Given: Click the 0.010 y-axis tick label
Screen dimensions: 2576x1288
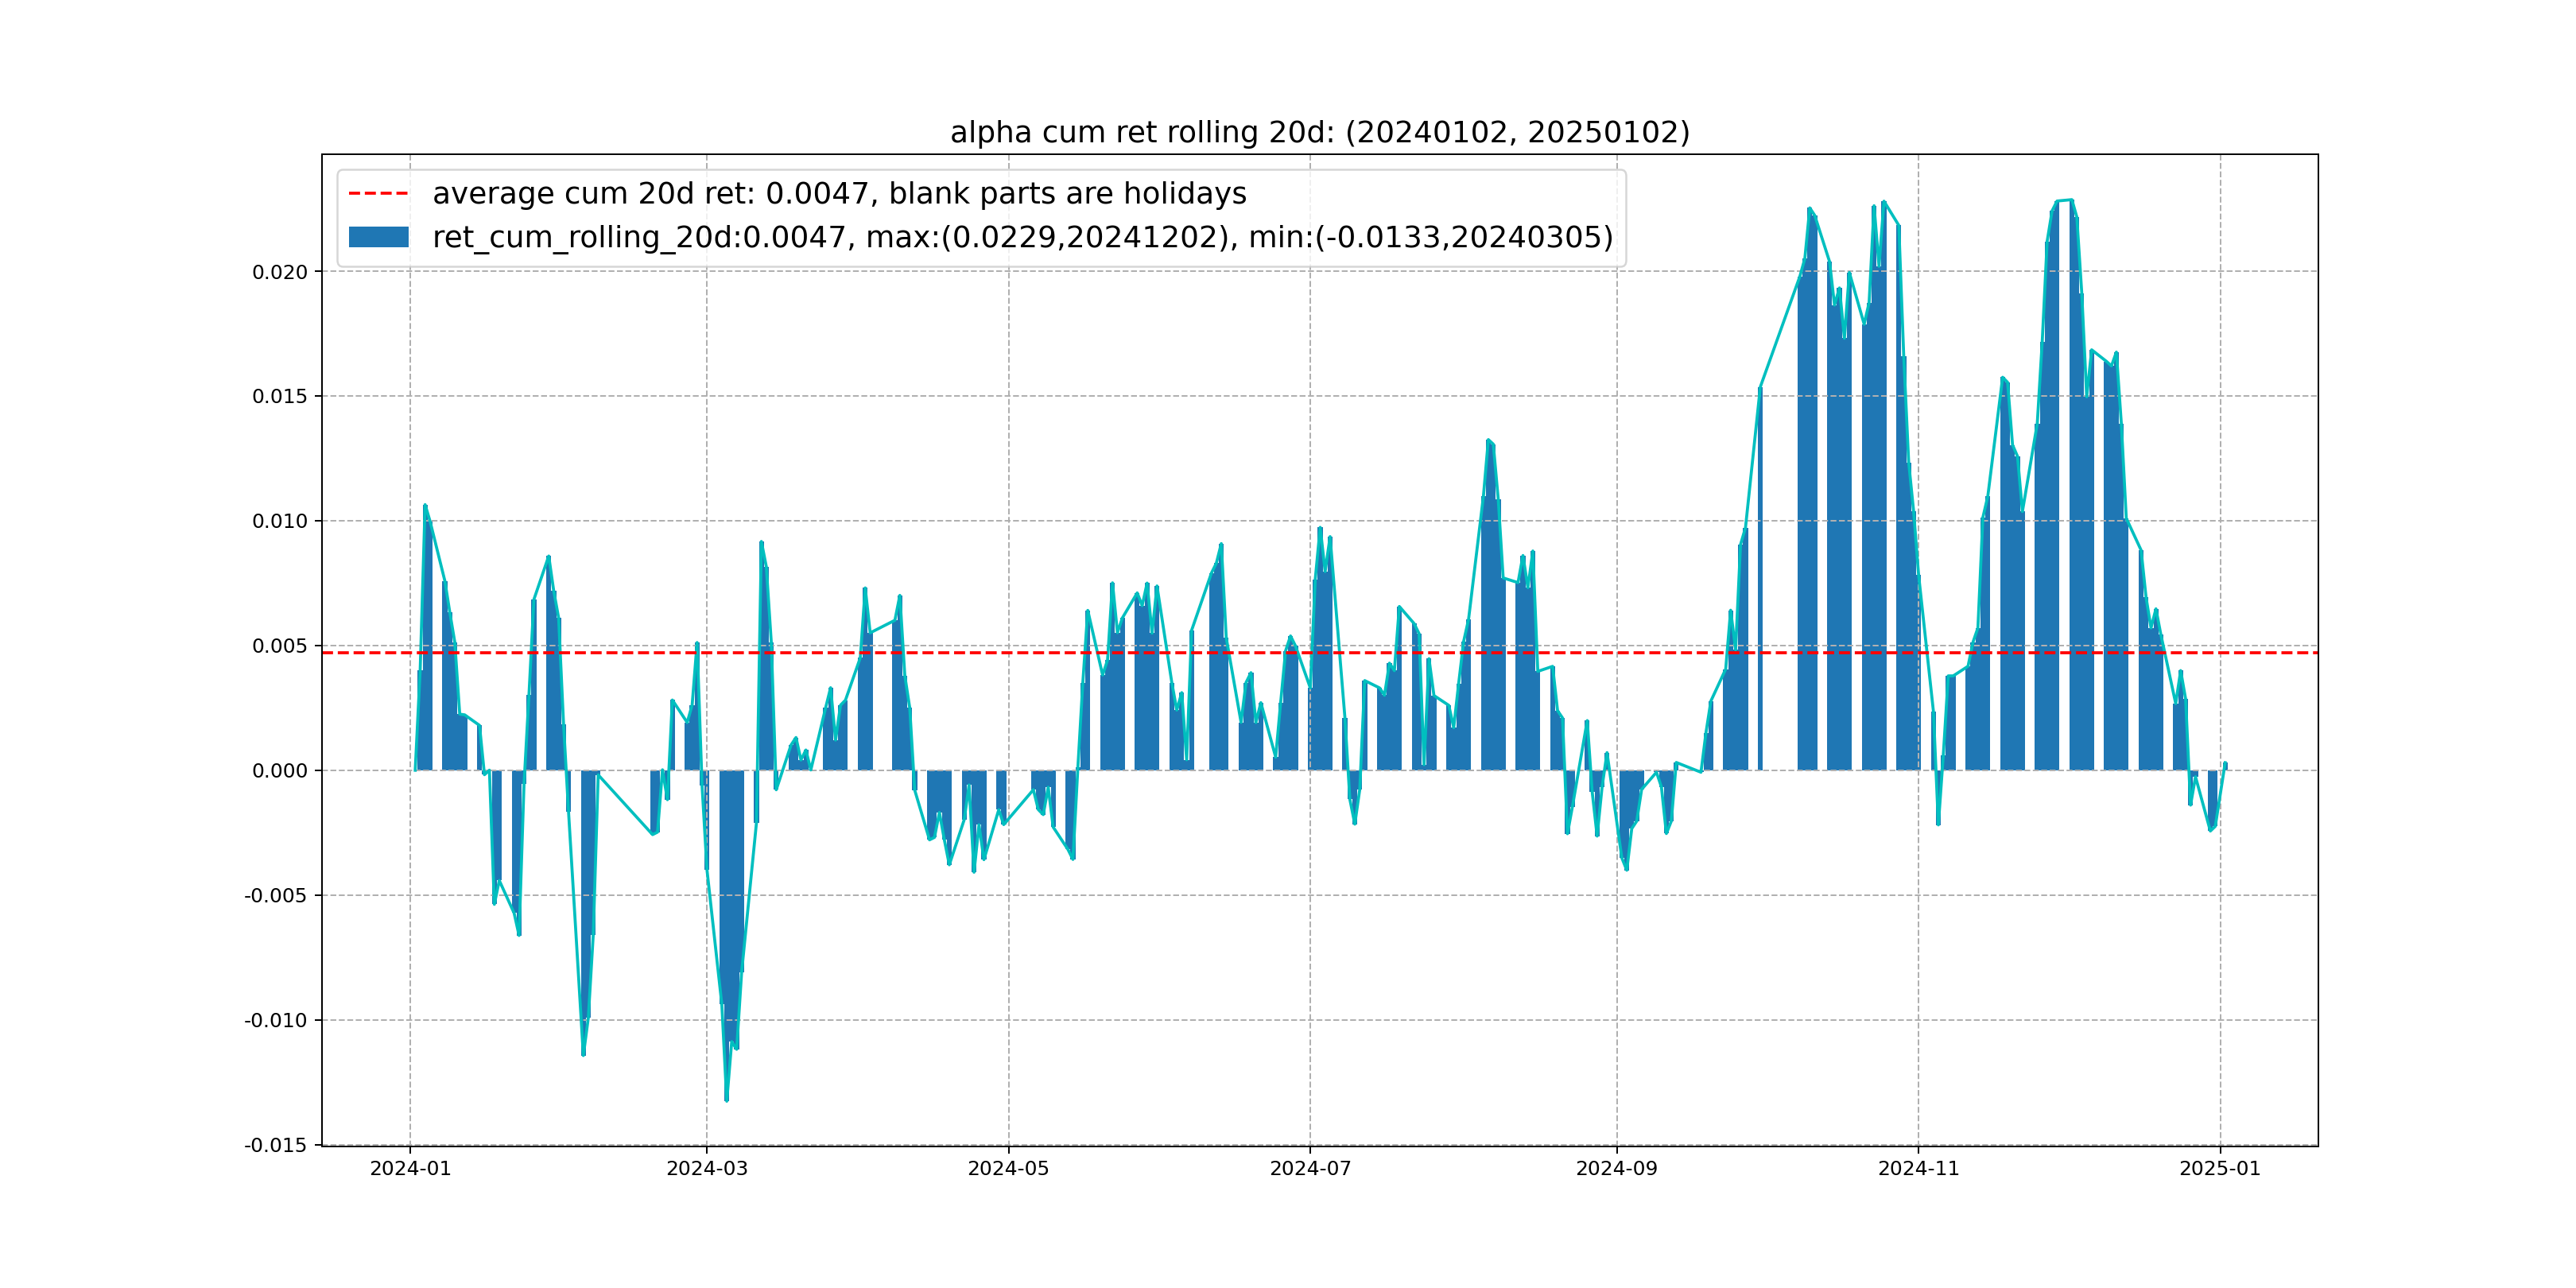Looking at the screenshot, I should coord(279,522).
